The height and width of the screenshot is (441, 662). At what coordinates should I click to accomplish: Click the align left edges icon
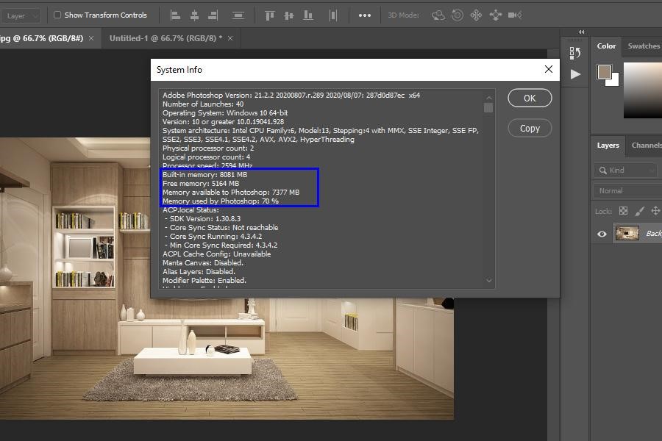175,15
